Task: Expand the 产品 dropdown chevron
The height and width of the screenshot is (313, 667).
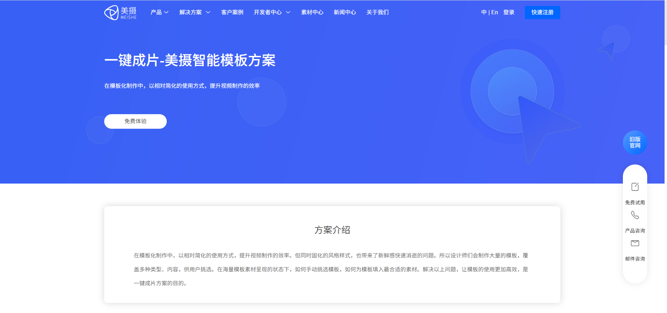Action: click(x=166, y=12)
